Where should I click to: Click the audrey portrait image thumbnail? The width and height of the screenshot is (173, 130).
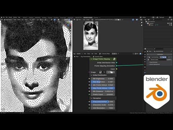coord(91,35)
